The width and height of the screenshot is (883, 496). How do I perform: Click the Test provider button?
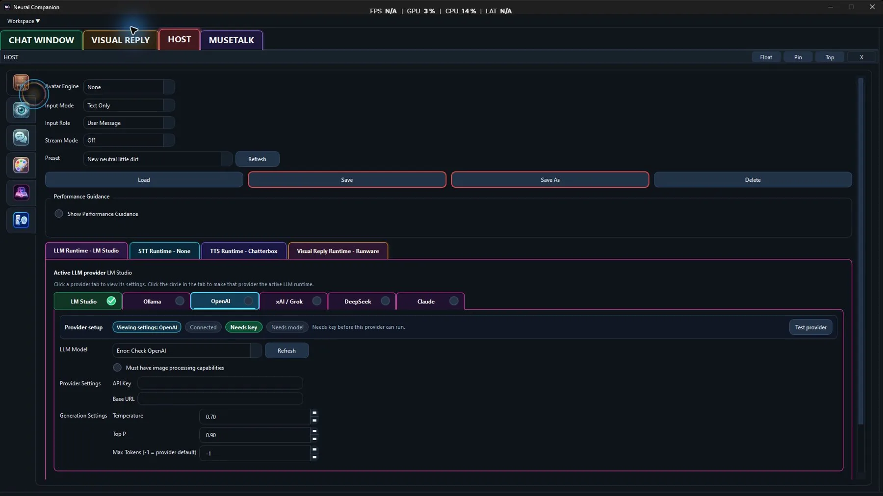(x=810, y=327)
